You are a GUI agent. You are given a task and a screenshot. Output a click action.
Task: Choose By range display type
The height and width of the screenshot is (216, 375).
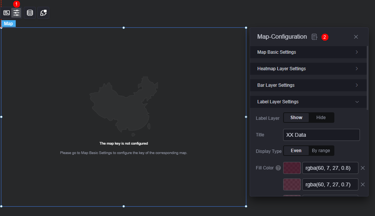pos(321,151)
